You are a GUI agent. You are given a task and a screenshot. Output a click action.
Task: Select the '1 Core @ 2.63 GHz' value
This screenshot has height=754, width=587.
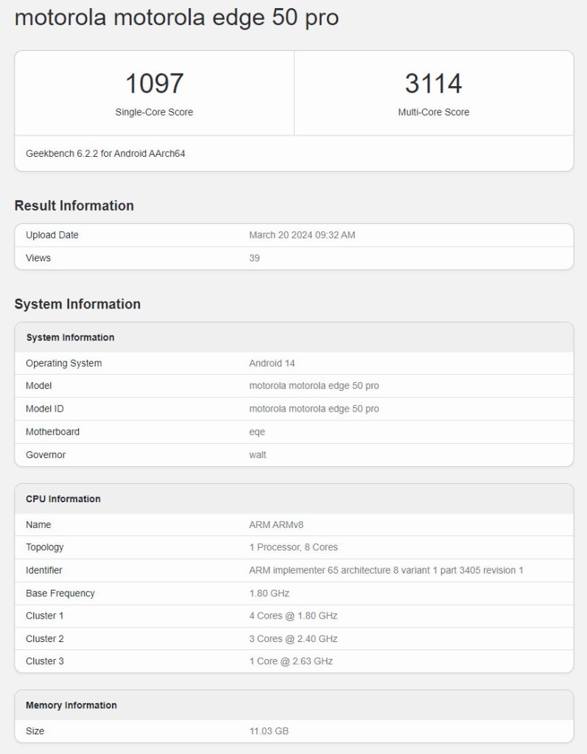[291, 661]
